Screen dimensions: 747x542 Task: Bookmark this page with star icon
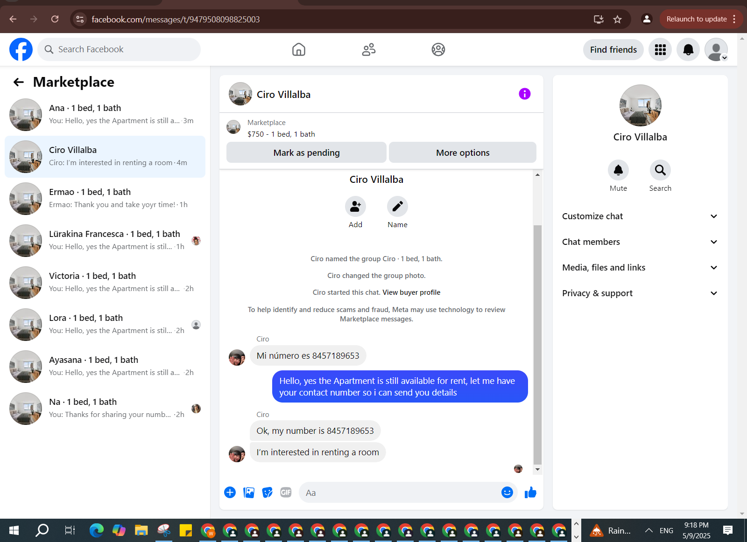click(x=617, y=19)
